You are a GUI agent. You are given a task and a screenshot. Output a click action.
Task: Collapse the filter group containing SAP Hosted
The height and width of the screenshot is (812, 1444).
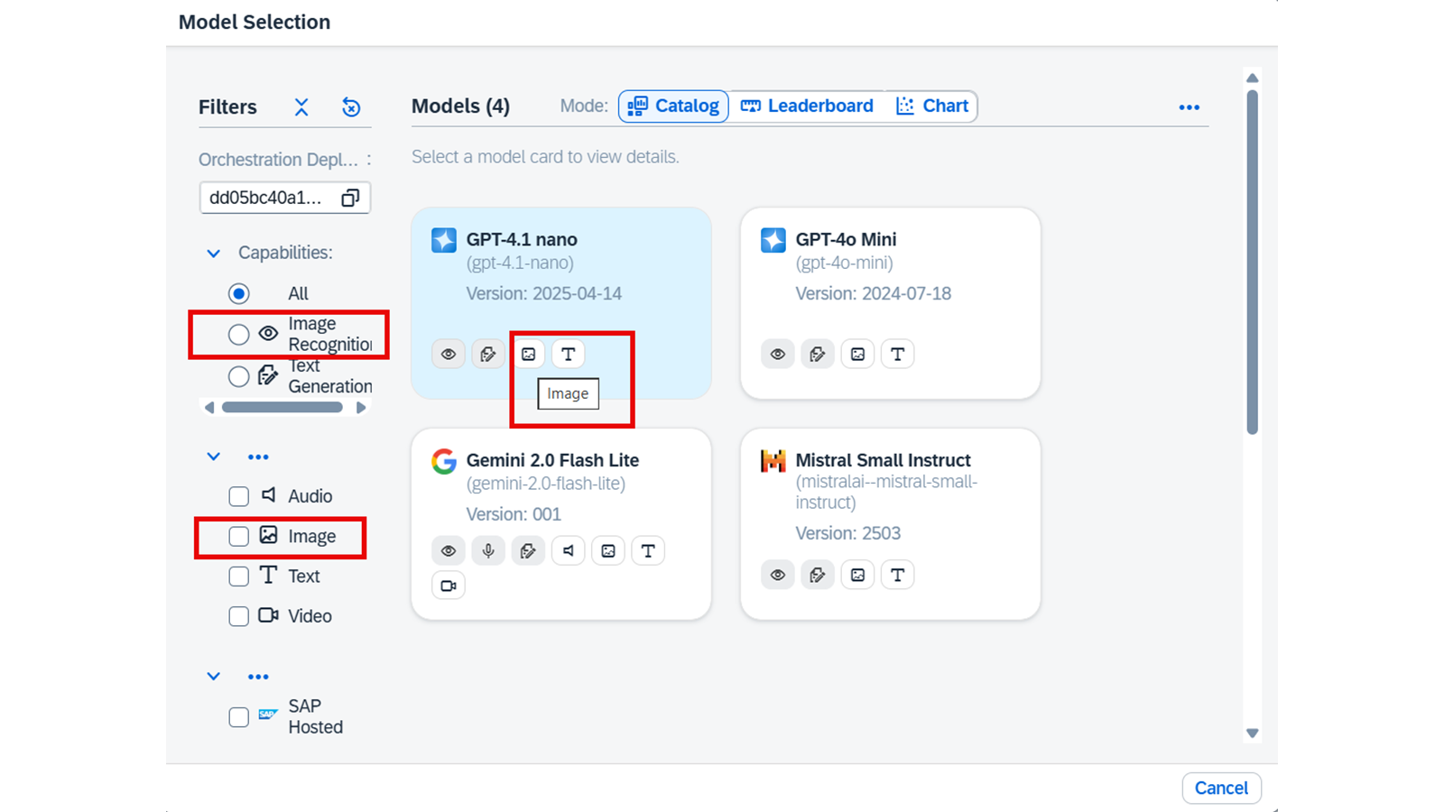point(213,677)
